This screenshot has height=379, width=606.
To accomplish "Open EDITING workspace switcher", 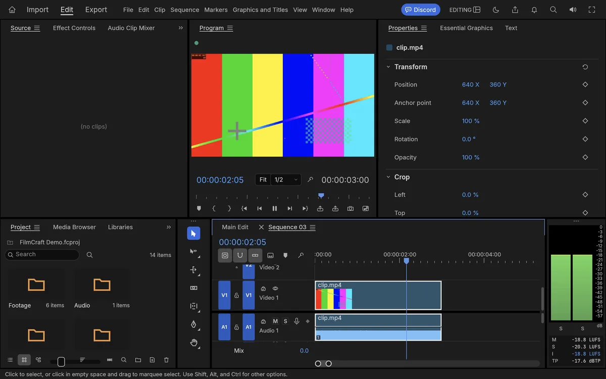I will tap(465, 10).
